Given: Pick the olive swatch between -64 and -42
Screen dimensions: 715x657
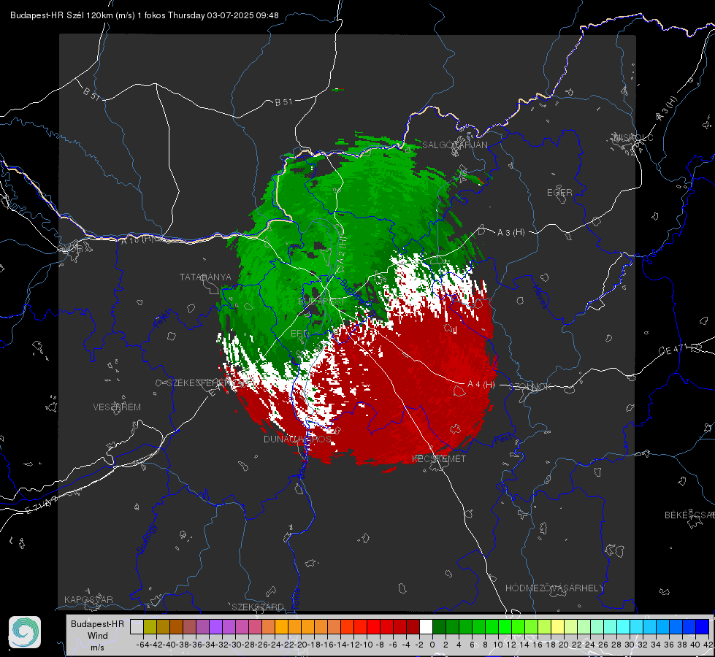Looking at the screenshot, I should pos(150,626).
